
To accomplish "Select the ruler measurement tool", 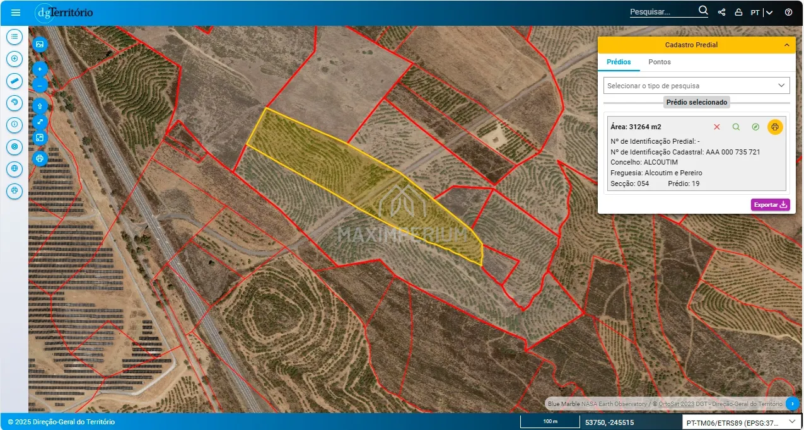I will (15, 81).
